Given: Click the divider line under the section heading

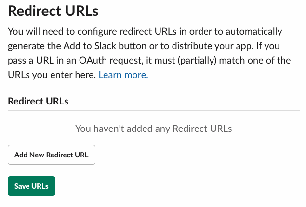Looking at the screenshot, I should click(154, 111).
